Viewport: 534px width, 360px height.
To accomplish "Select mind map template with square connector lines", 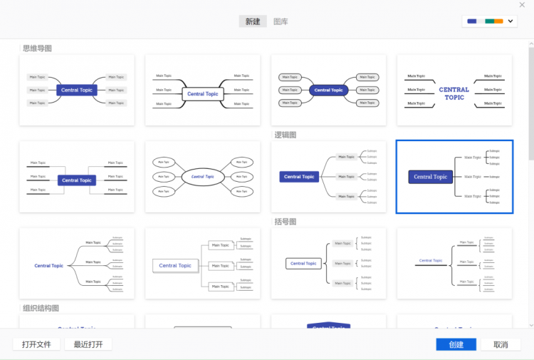I will click(x=77, y=177).
